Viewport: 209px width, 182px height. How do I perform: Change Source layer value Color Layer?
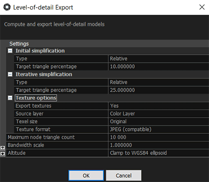point(159,114)
